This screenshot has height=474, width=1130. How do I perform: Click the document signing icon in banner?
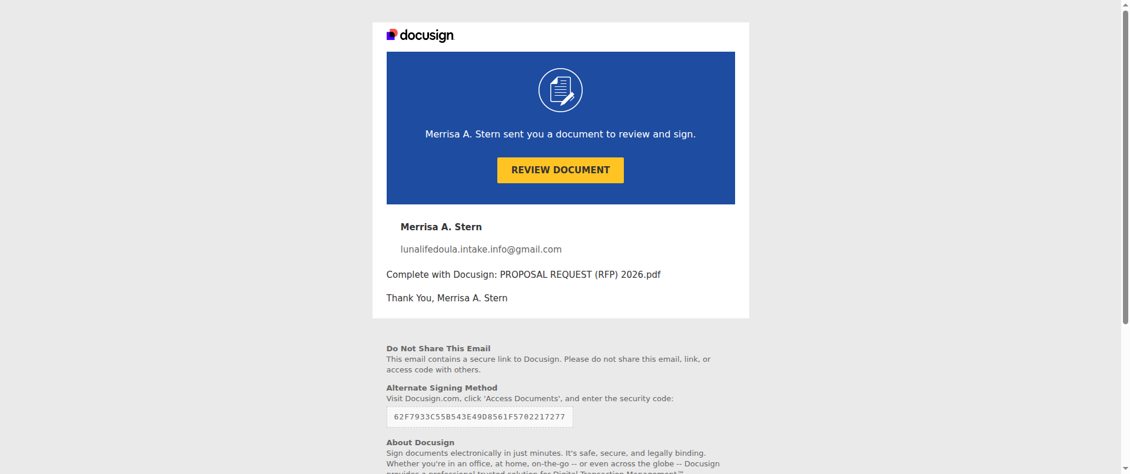click(560, 90)
